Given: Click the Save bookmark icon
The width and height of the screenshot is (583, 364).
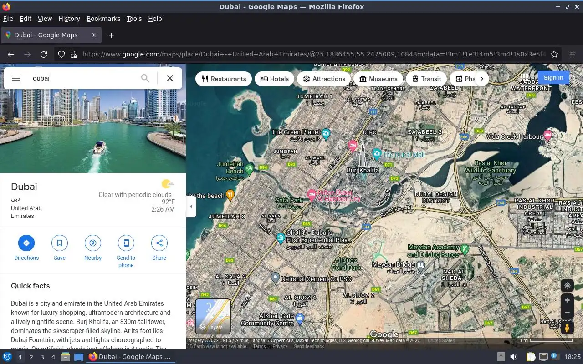Looking at the screenshot, I should coord(60,243).
